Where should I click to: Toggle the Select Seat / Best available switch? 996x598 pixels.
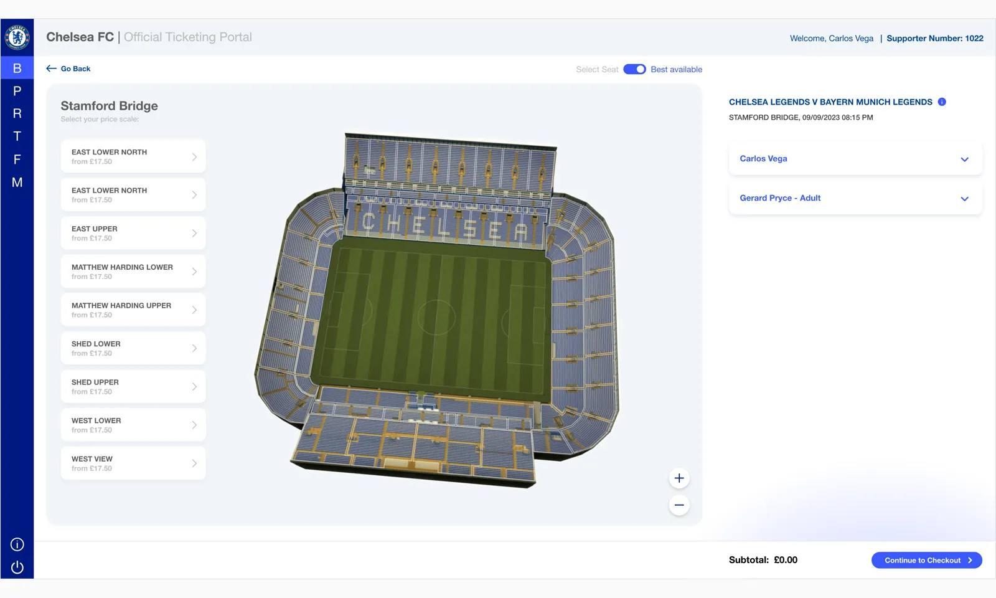[x=634, y=69]
